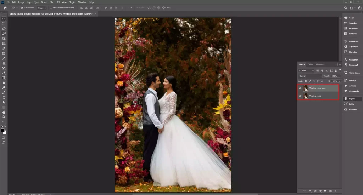Open Layers panel hamburger menu
Viewport: 363px width, 195px height.
[340, 64]
